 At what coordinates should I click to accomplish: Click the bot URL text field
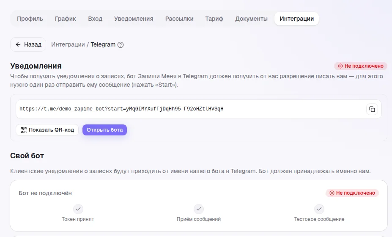tap(199, 109)
